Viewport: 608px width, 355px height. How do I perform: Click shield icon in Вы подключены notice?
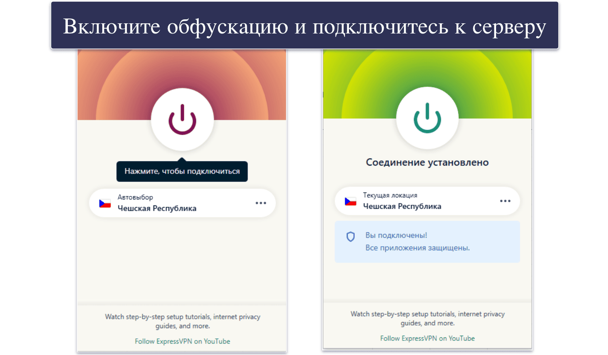click(351, 237)
